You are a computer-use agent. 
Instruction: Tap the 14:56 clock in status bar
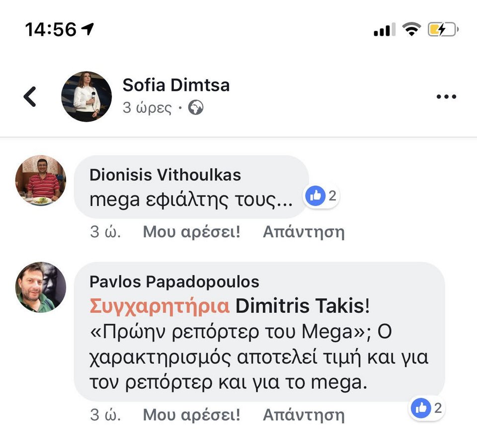coord(51,30)
